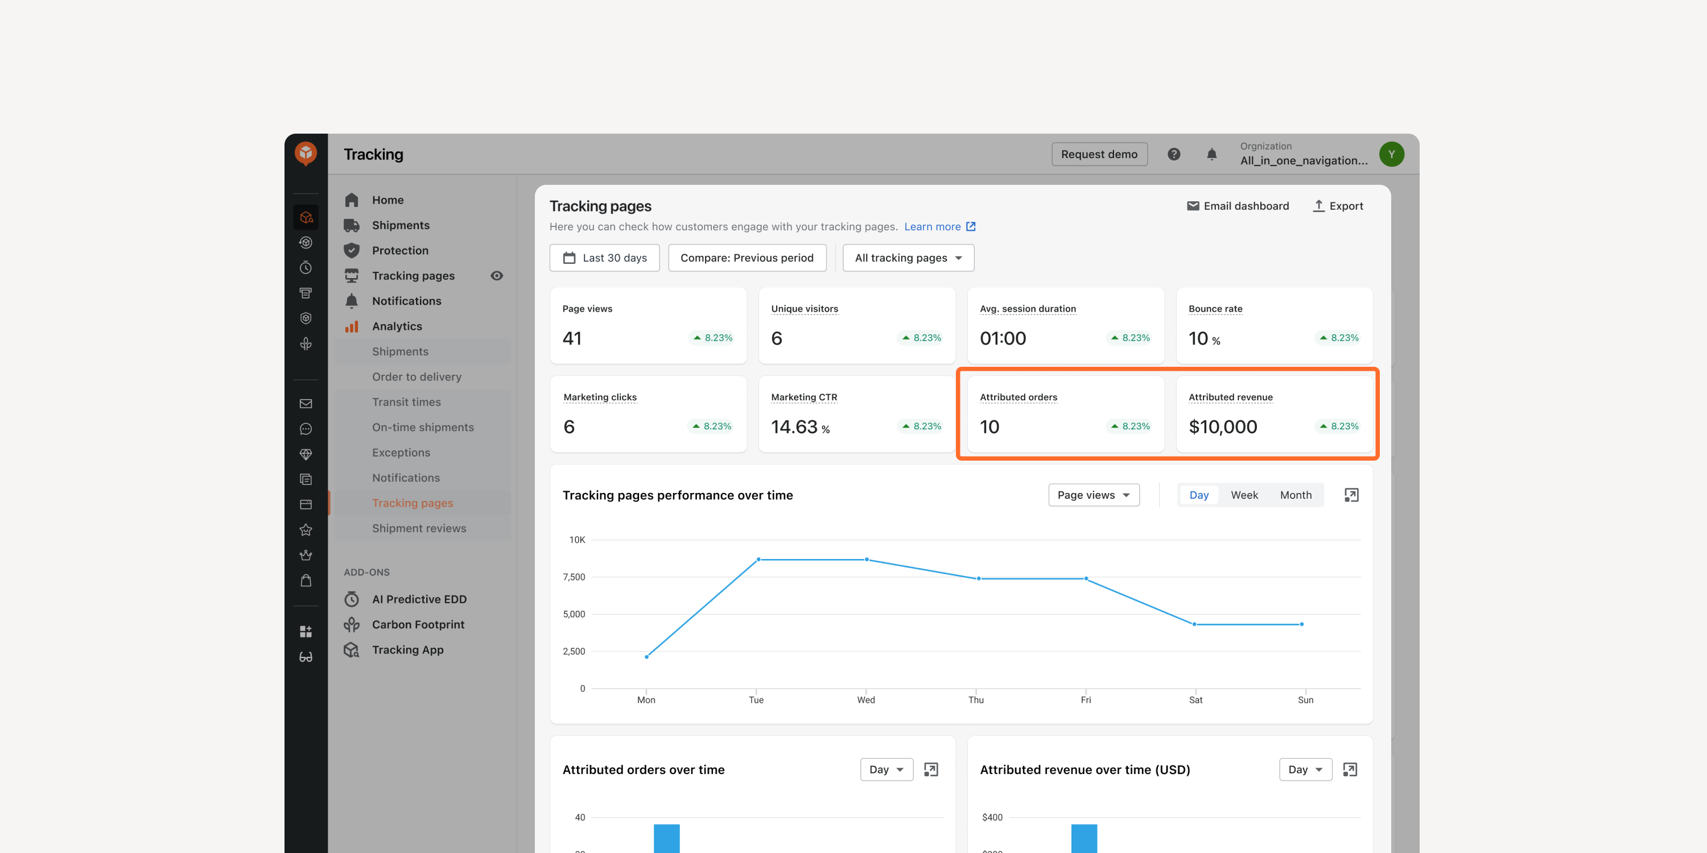
Task: Open the help question mark icon
Action: click(x=1173, y=154)
